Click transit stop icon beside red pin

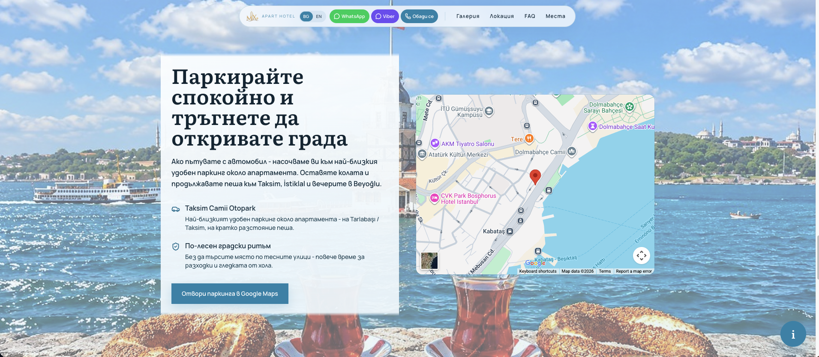click(549, 190)
